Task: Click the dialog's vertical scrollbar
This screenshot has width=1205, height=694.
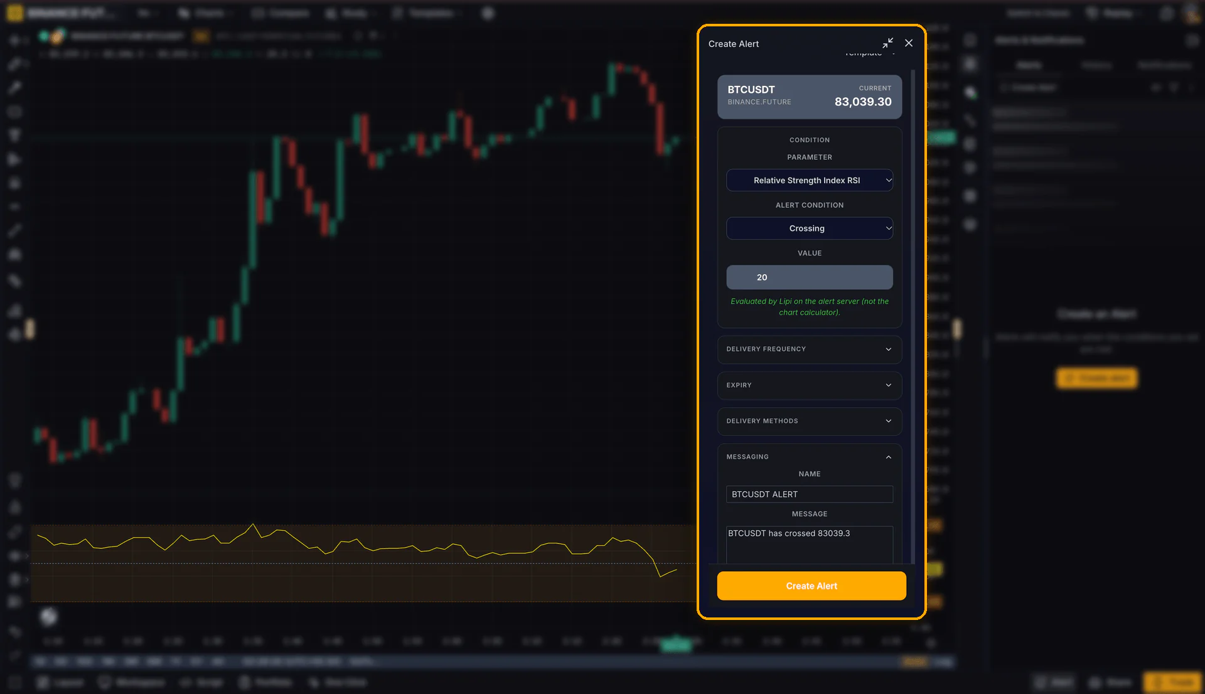Action: point(913,317)
